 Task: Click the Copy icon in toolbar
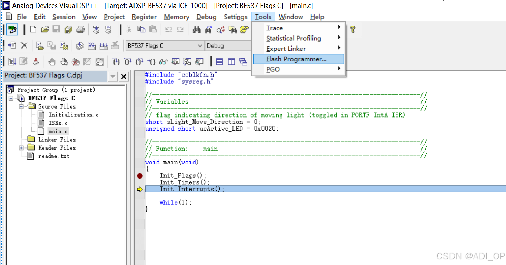pos(141,30)
